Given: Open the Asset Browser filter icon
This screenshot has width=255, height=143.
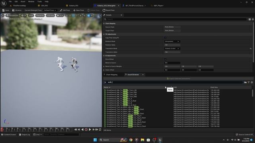Looking at the screenshot, I should click(249, 82).
